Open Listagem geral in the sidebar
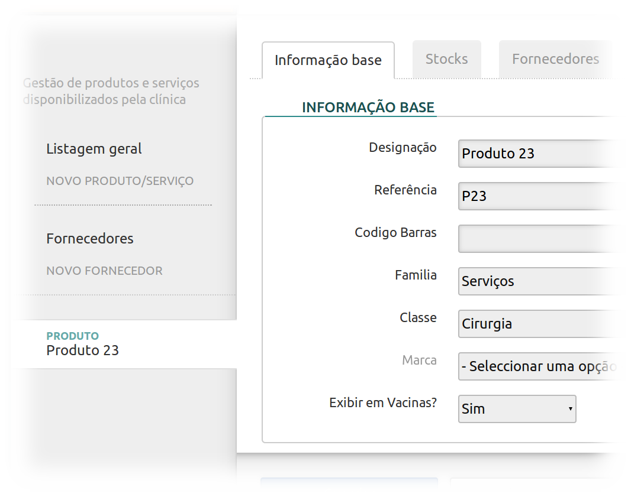Screen dimensions: 631x497 tap(94, 149)
